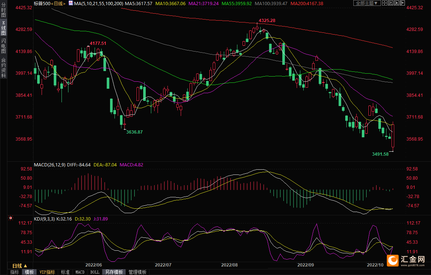The image size is (431, 275).
Task: Click the red indicator icon beside KDJ
Action: point(11,218)
